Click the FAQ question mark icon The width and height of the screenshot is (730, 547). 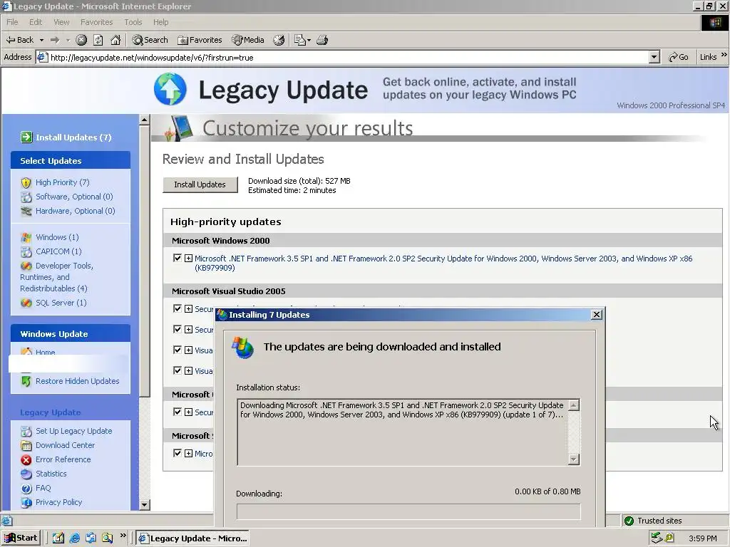[26, 489]
